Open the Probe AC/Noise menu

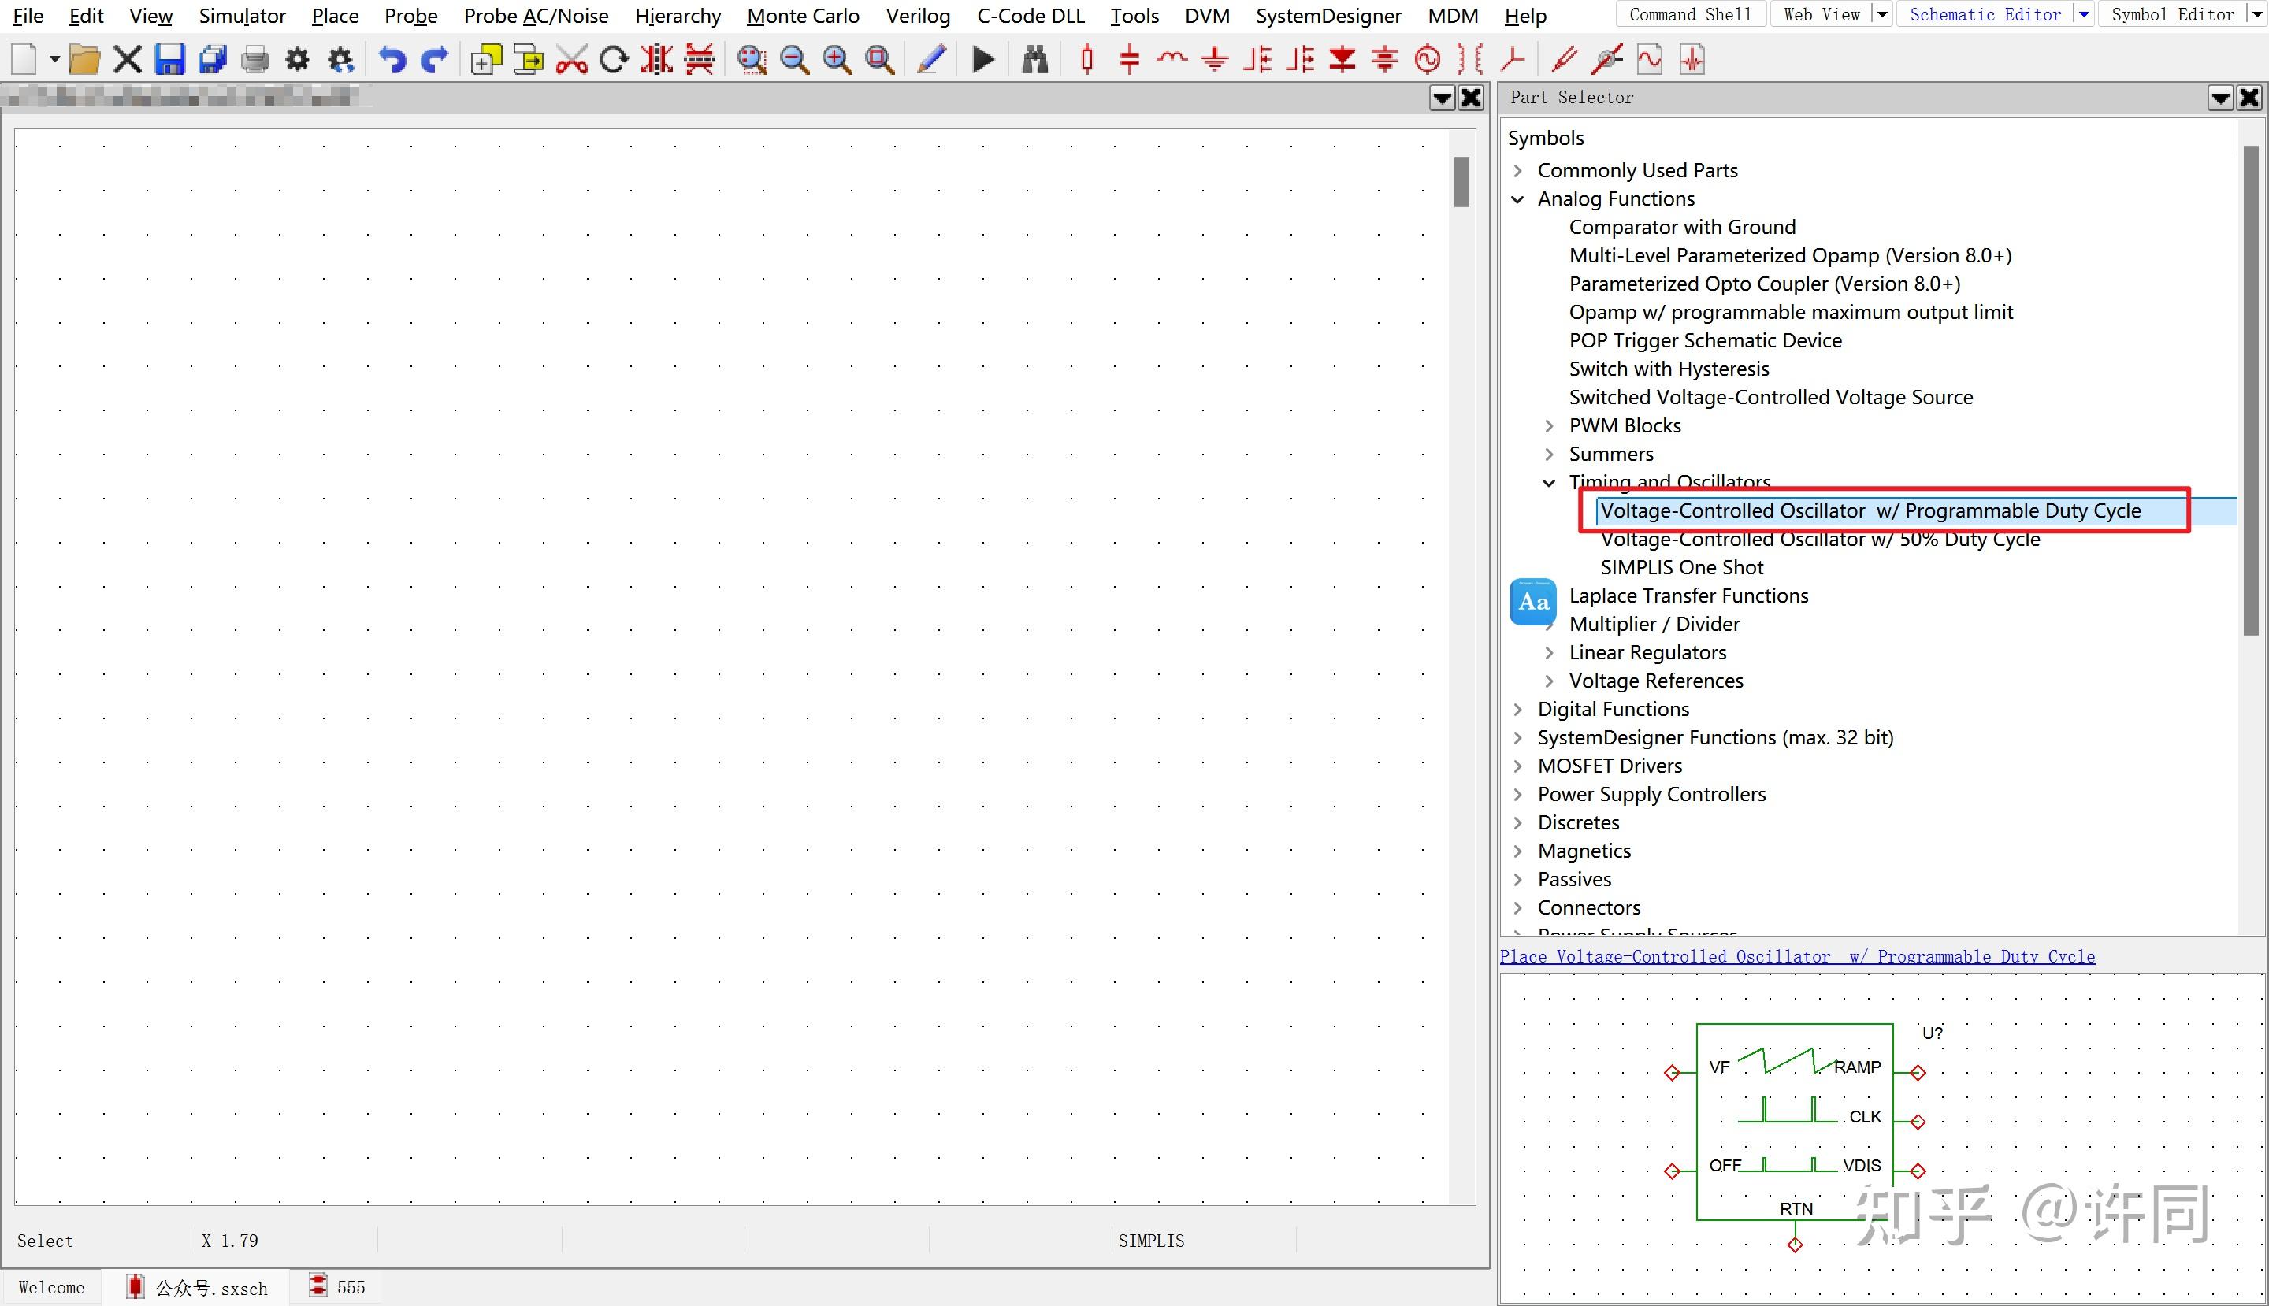pyautogui.click(x=536, y=16)
